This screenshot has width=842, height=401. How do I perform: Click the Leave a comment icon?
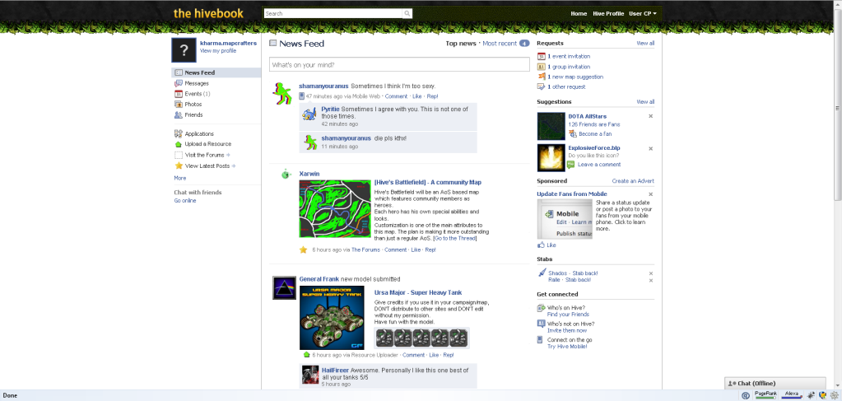571,165
